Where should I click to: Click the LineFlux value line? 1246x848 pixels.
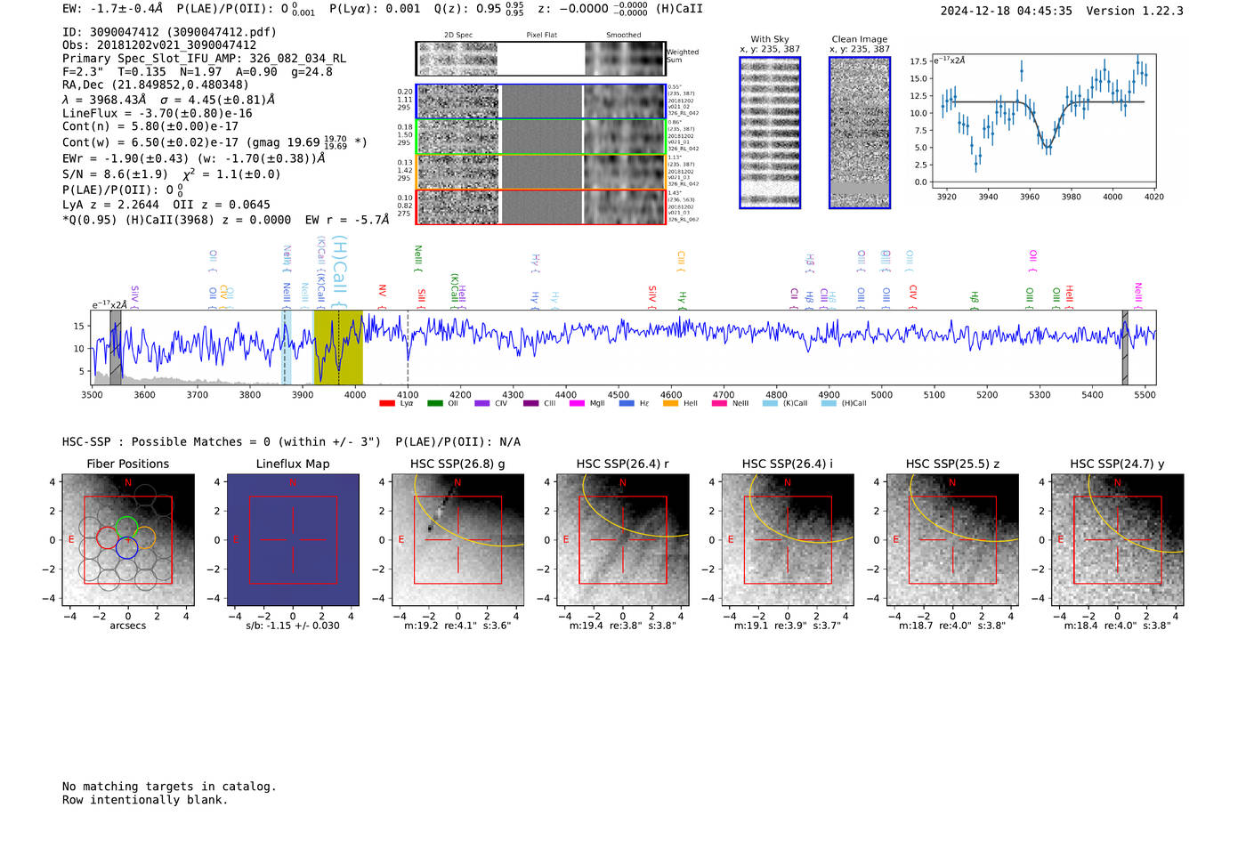click(158, 113)
